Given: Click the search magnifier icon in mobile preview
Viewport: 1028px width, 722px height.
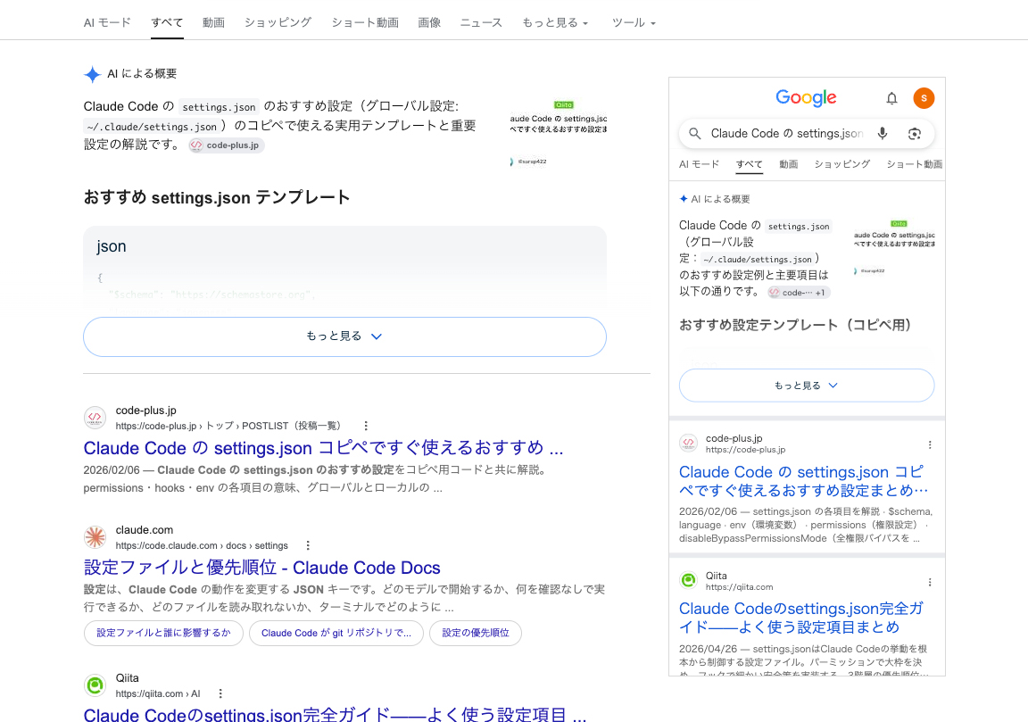Looking at the screenshot, I should click(694, 134).
